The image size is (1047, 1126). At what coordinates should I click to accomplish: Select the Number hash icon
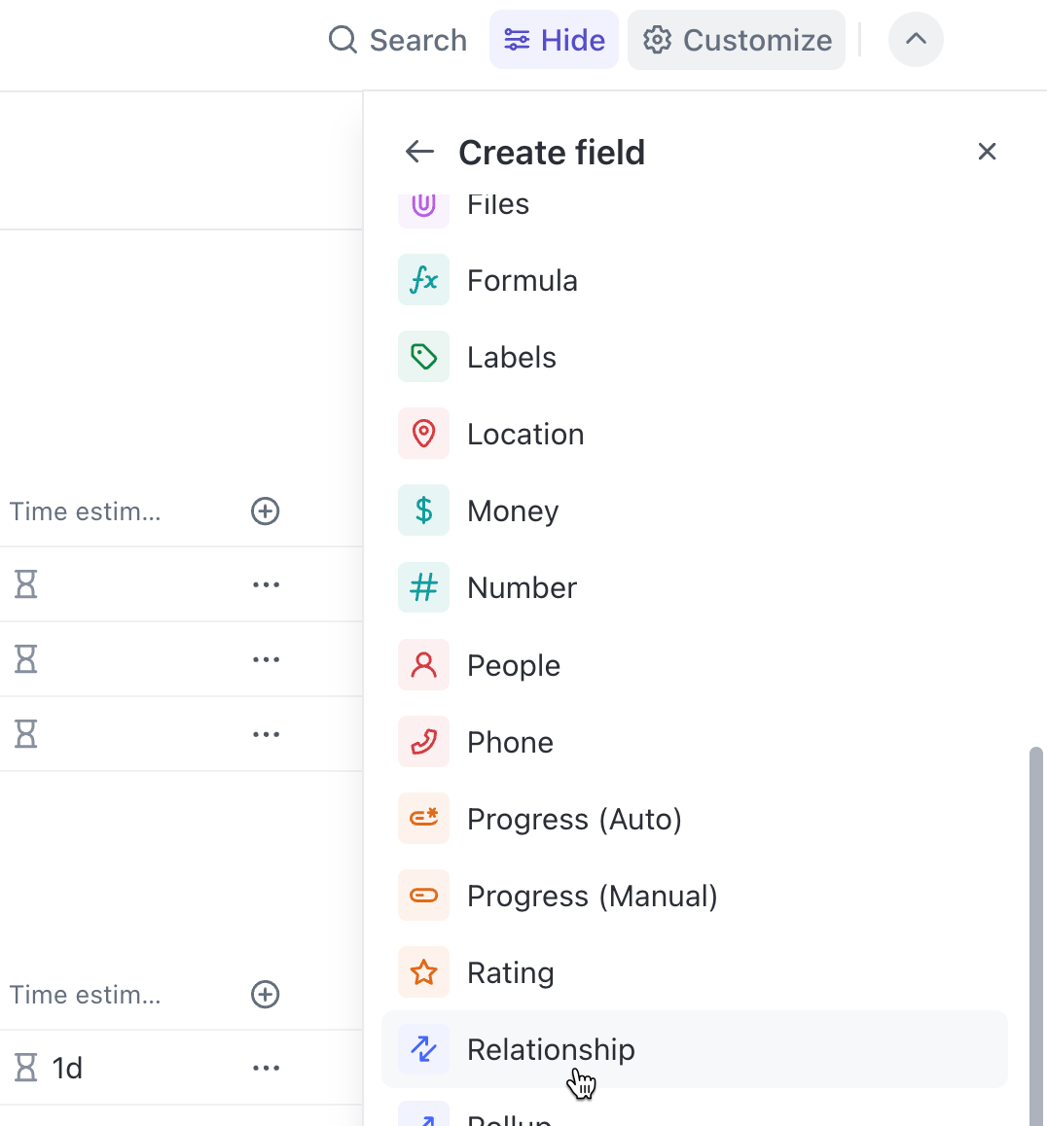pos(423,587)
